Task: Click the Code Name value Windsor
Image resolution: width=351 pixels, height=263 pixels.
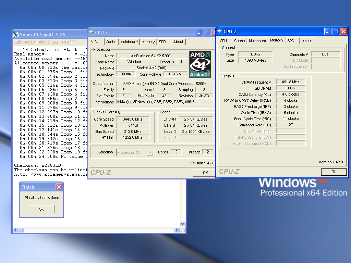Action: (x=134, y=62)
